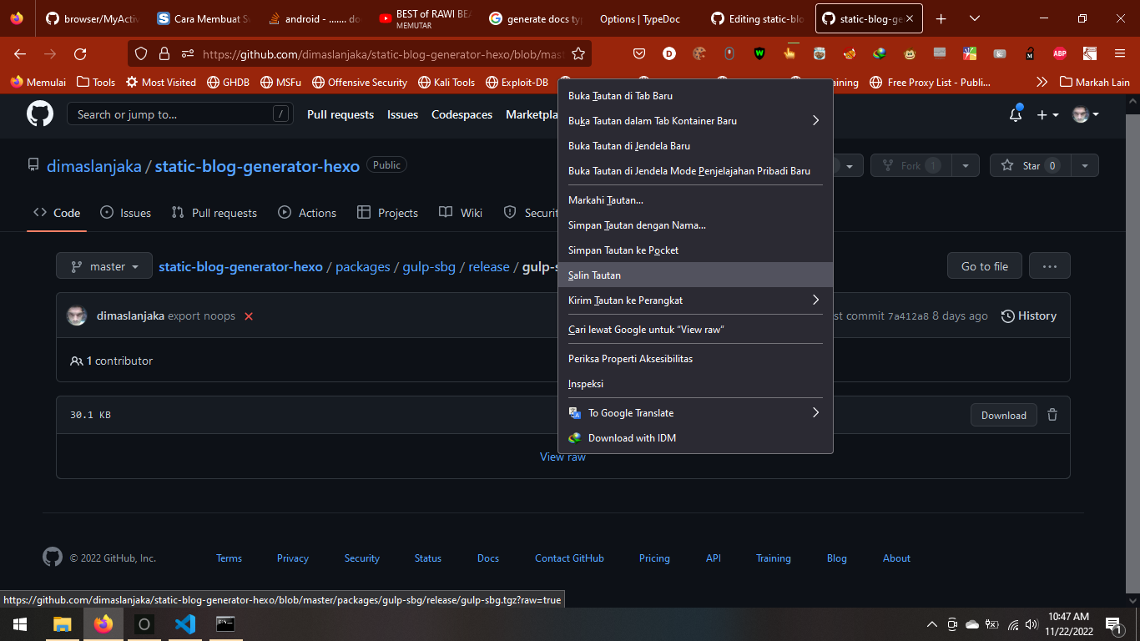The image size is (1140, 641).
Task: Open the IDM extension icon in toolbar
Action: pyautogui.click(x=880, y=53)
